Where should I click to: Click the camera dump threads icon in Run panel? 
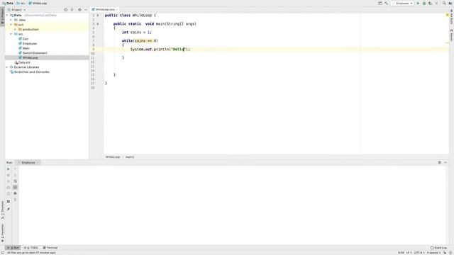[x=8, y=187]
